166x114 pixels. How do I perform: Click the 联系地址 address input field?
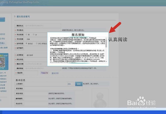pyautogui.click(x=53, y=89)
